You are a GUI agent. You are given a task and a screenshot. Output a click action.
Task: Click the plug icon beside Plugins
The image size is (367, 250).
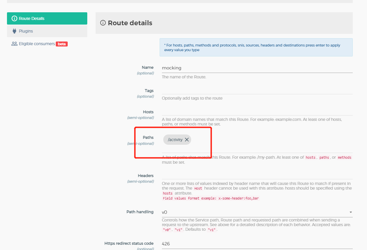tap(14, 31)
